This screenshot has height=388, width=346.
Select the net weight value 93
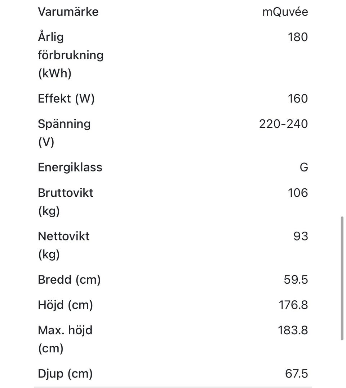[301, 236]
